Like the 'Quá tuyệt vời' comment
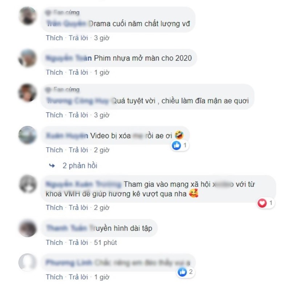This screenshot has width=289, height=284. [54, 115]
